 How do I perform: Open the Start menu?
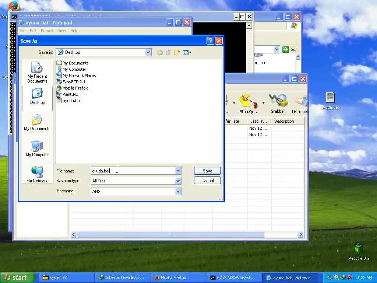point(17,277)
